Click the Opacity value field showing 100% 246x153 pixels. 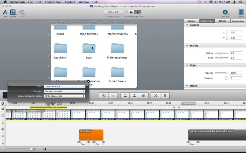point(236,73)
